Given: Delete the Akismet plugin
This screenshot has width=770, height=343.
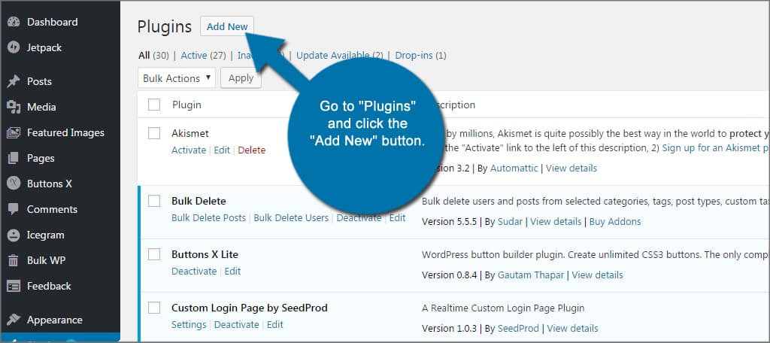Looking at the screenshot, I should 251,150.
